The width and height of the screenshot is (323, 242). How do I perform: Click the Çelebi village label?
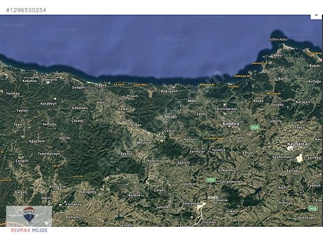pyautogui.click(x=124, y=109)
